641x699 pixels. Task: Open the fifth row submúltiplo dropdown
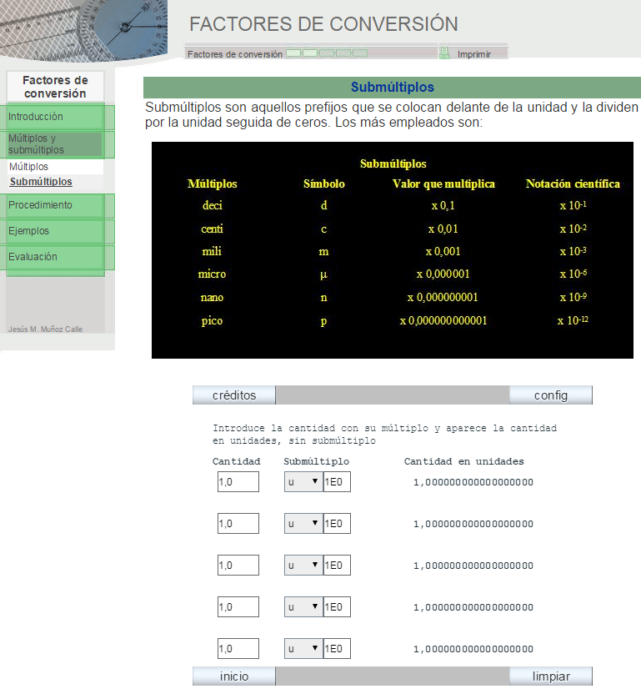[x=303, y=649]
